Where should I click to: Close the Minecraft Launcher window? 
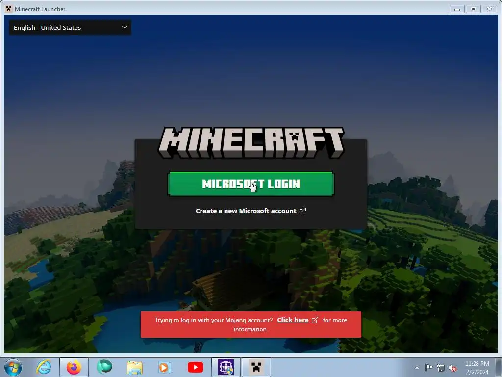(490, 9)
